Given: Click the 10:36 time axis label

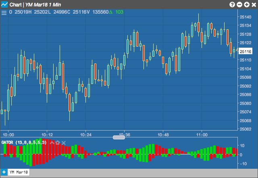Looking at the screenshot, I should coord(125,135).
